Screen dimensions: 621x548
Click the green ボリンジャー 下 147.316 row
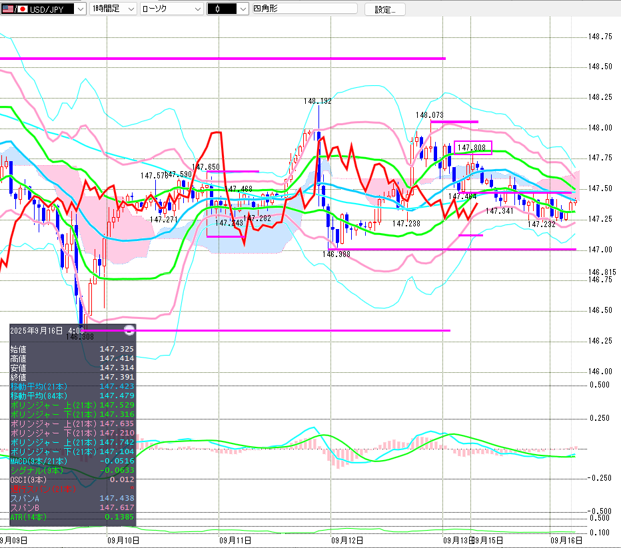point(72,414)
